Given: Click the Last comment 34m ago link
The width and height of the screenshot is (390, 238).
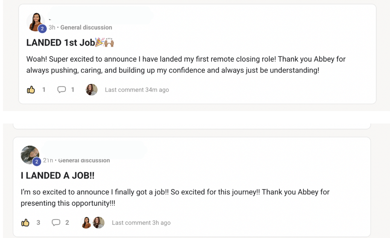Looking at the screenshot, I should (x=137, y=90).
